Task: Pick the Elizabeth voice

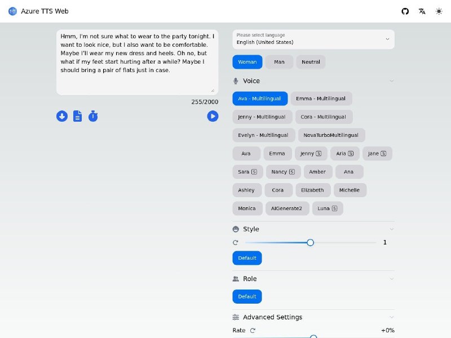Action: (x=313, y=190)
